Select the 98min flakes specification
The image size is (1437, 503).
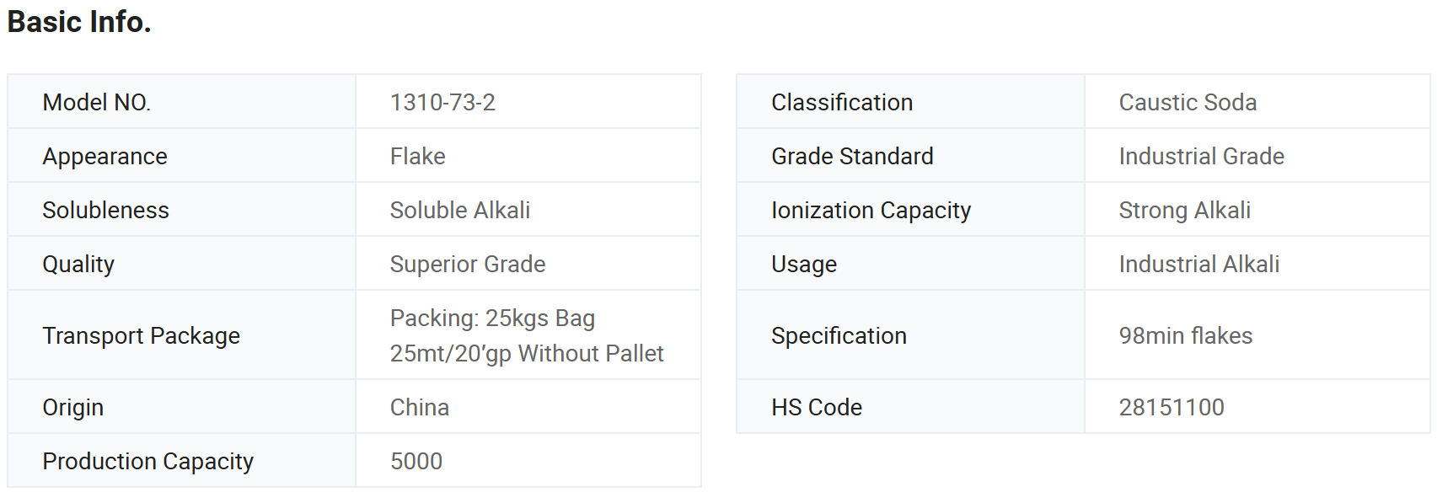pos(1185,336)
